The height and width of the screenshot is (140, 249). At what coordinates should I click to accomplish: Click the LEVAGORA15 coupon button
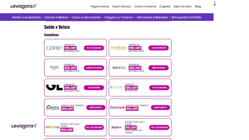(x=159, y=48)
